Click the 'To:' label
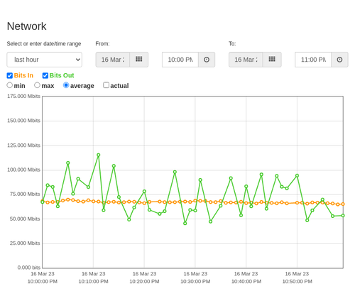 coord(232,44)
